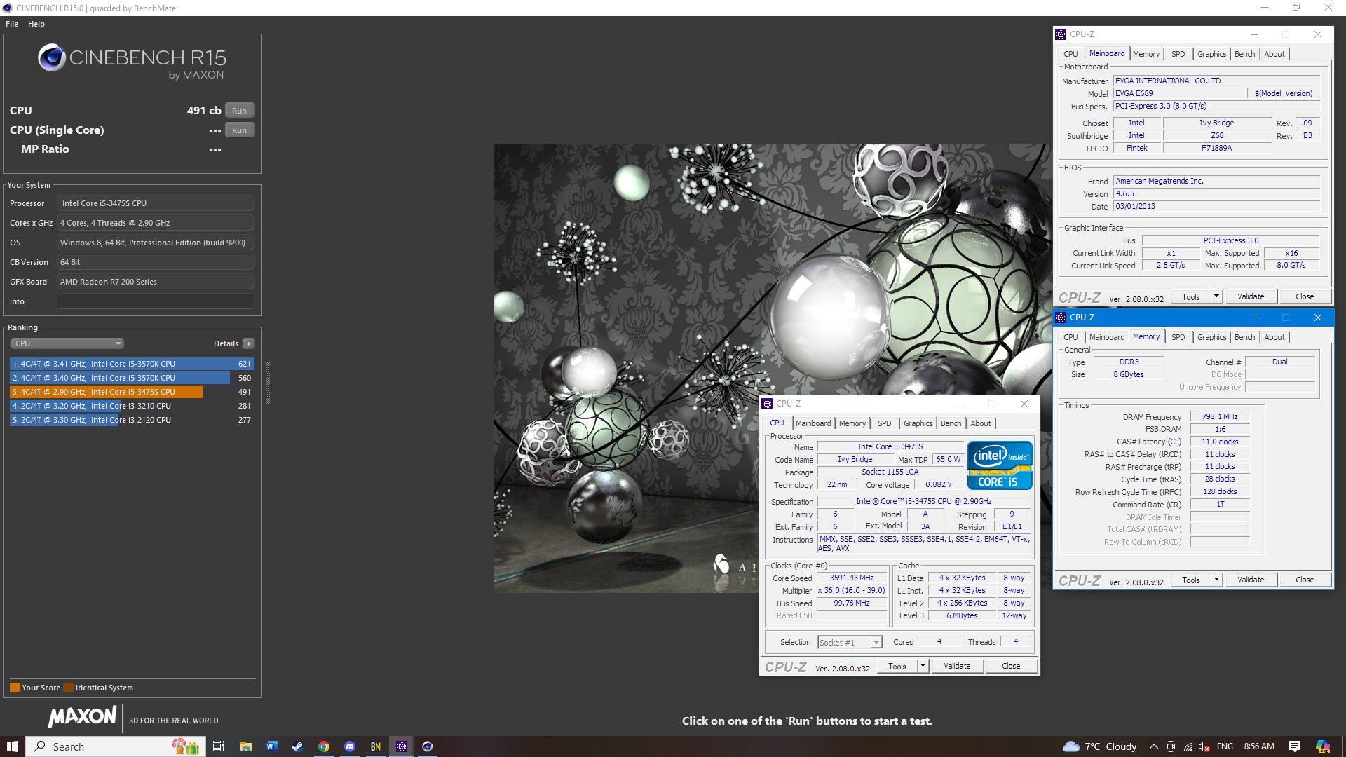The height and width of the screenshot is (757, 1346).
Task: Open the Help menu
Action: click(36, 24)
